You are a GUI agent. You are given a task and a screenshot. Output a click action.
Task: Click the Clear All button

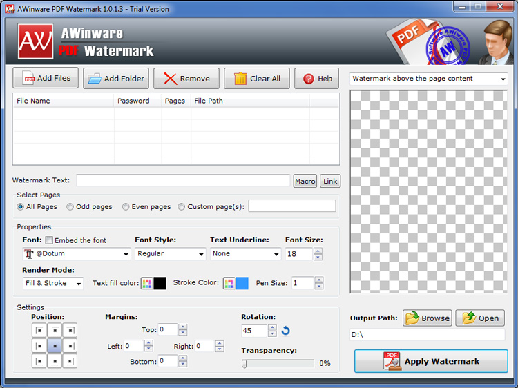257,79
